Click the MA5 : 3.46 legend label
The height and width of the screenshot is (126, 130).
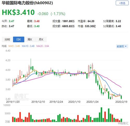coord(14,46)
